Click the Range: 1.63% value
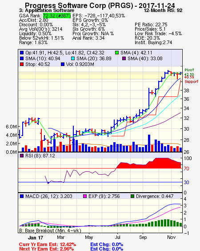 [x=33, y=43]
